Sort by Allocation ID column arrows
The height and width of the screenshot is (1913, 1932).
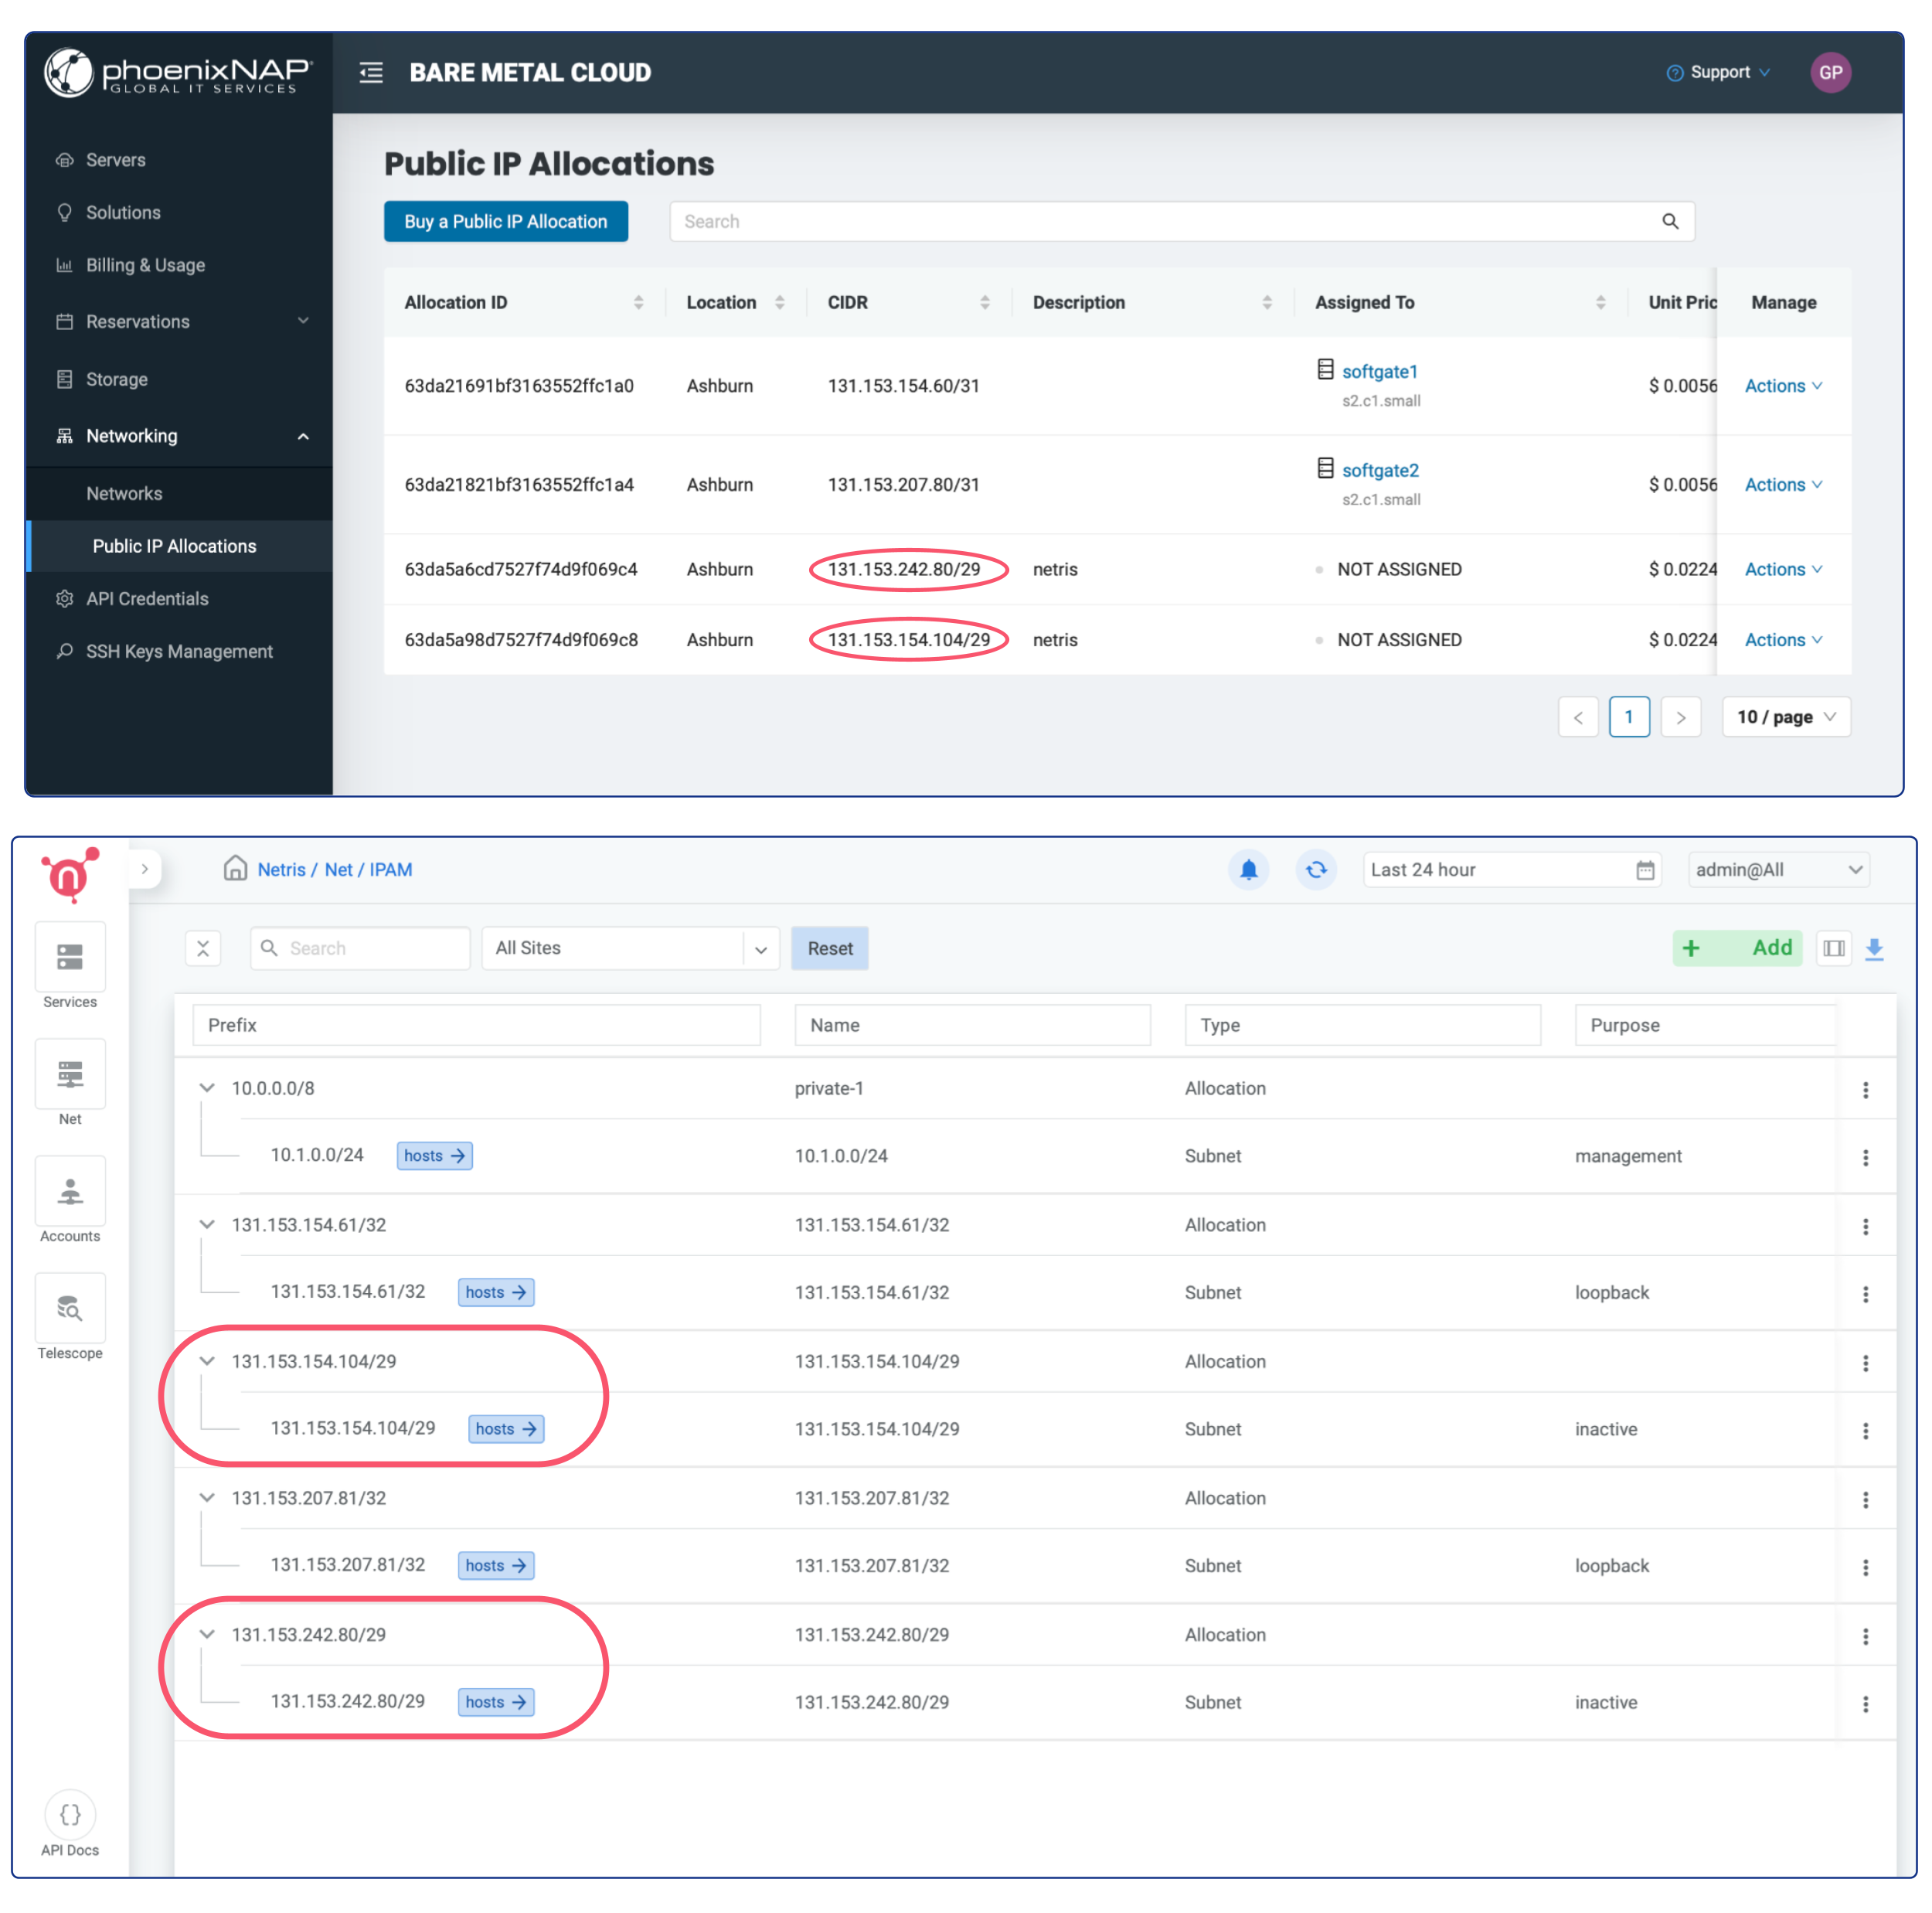638,302
